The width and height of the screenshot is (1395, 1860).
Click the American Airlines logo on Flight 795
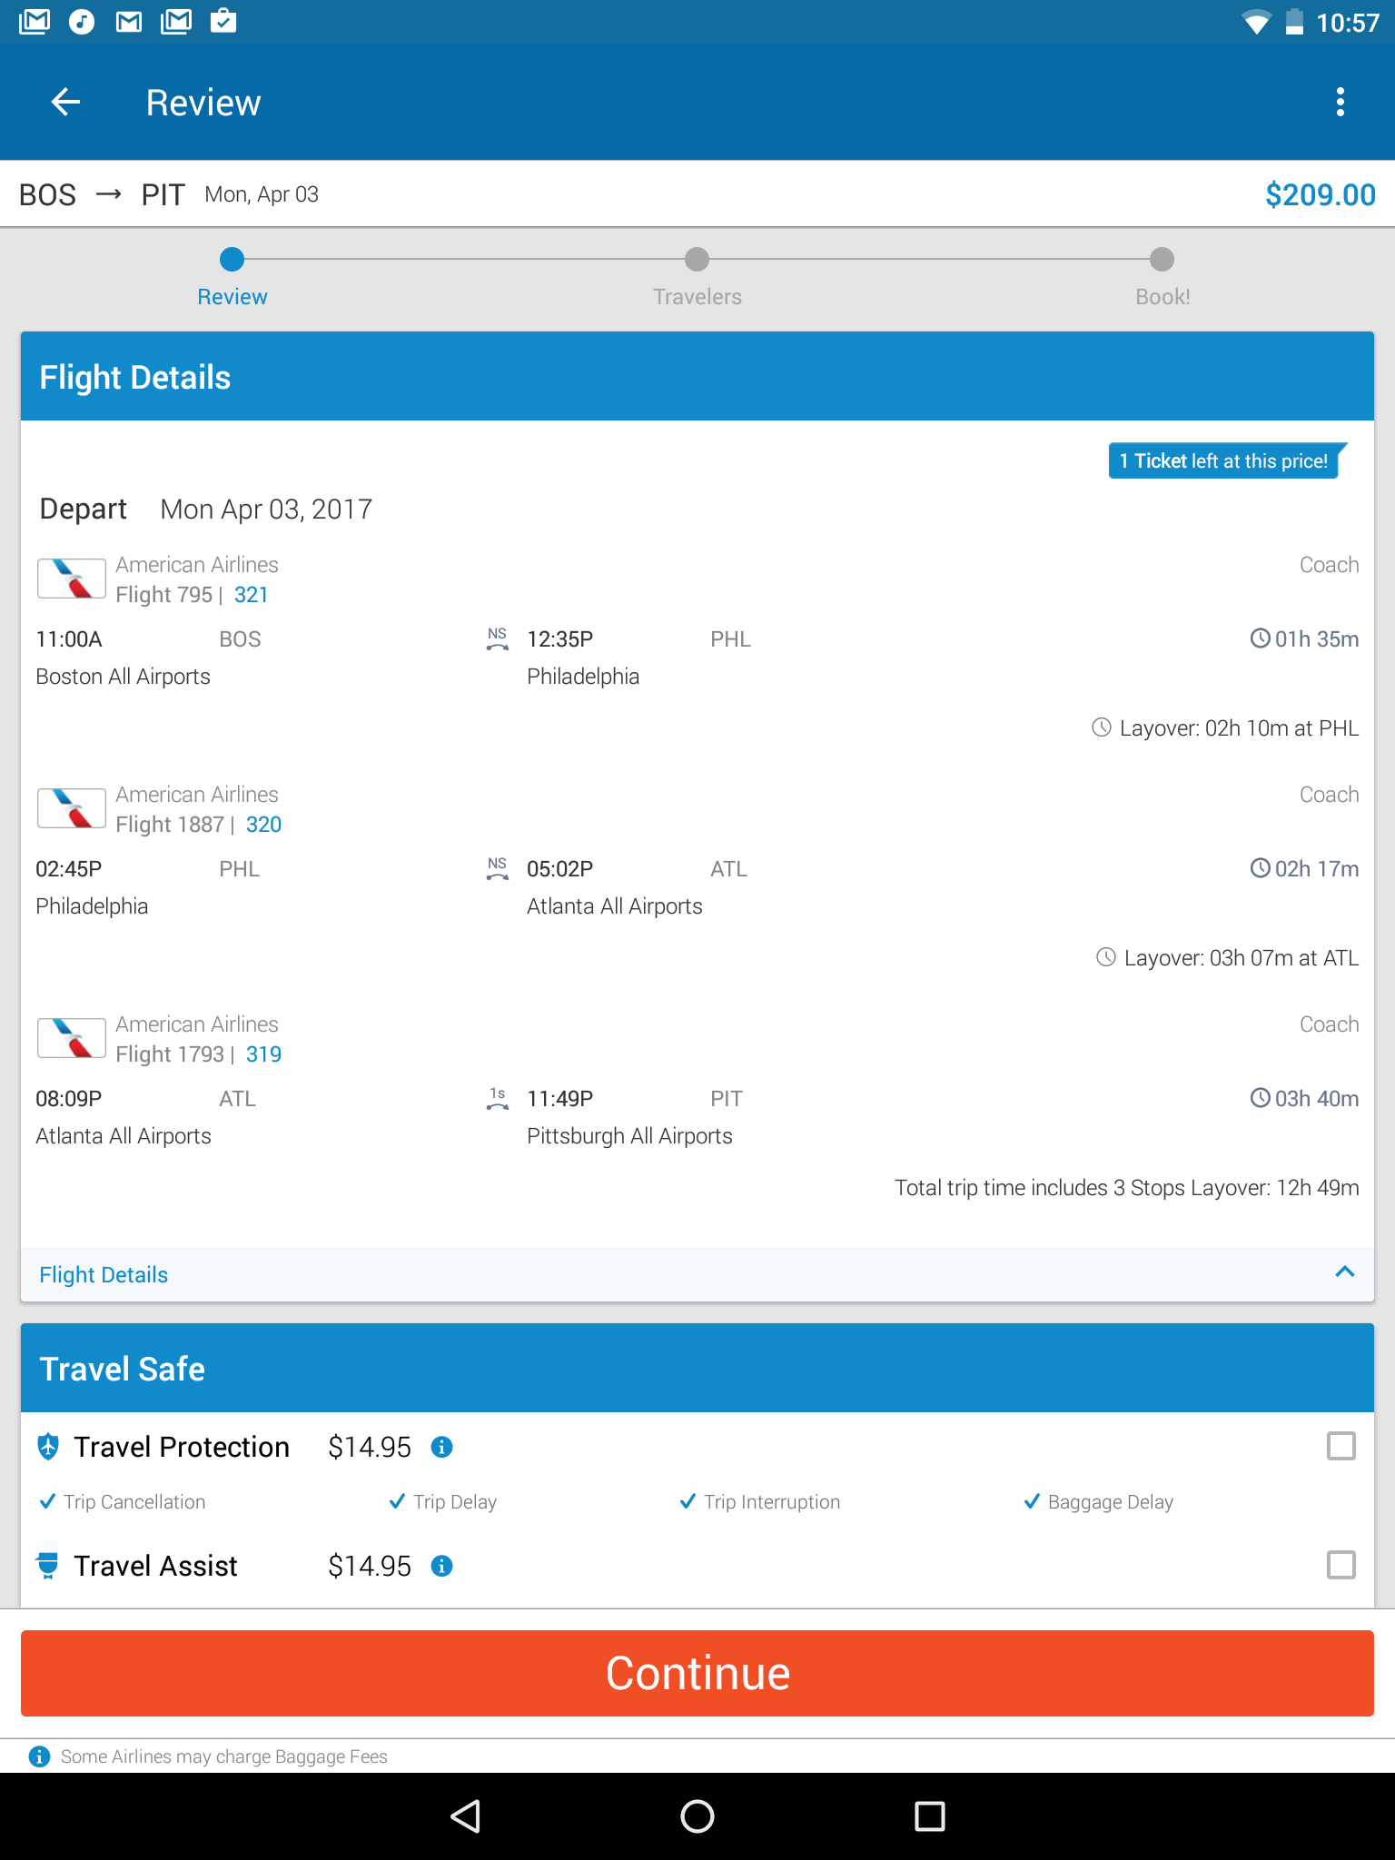click(x=71, y=578)
